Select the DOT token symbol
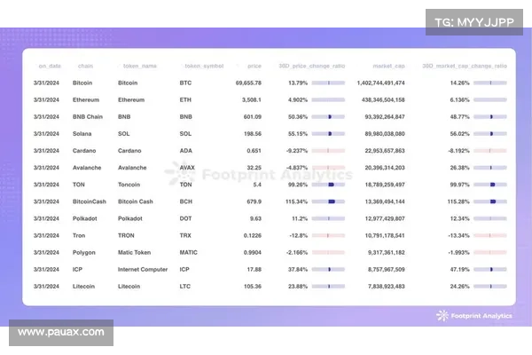532x355 pixels. (185, 218)
